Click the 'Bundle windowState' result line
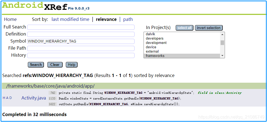This screenshot has height=122, width=267. 120,98
